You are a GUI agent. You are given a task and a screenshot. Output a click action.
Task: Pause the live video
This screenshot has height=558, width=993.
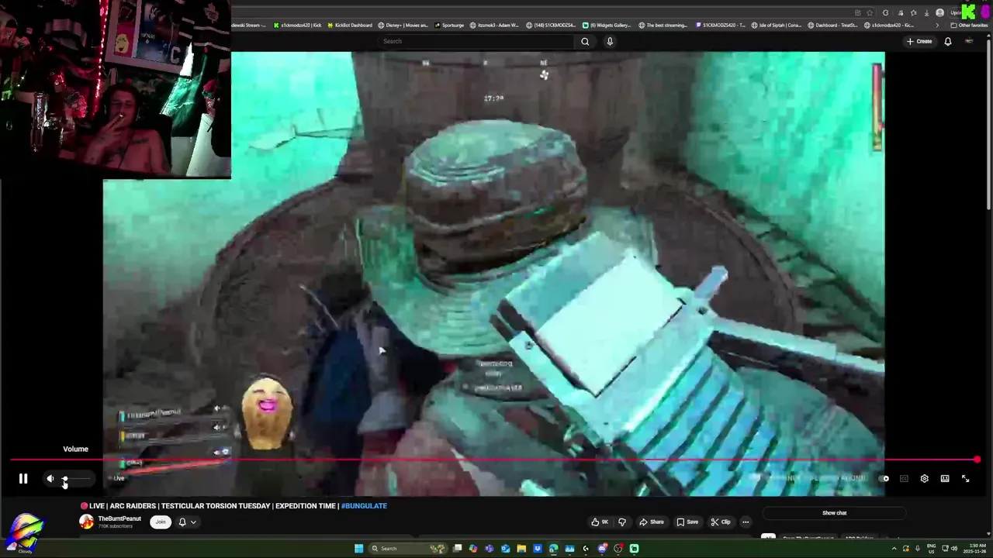23,479
